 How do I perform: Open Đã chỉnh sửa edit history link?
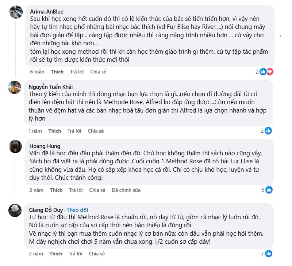(126, 190)
